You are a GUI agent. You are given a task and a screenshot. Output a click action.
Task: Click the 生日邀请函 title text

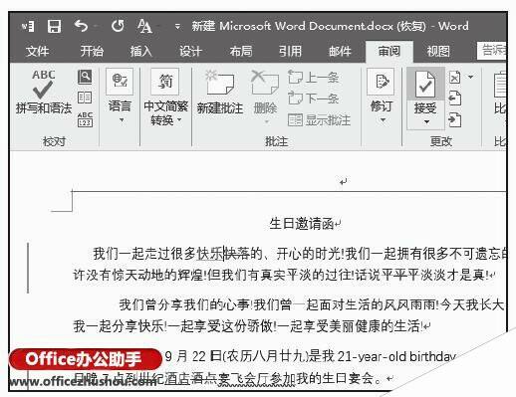[x=302, y=224]
